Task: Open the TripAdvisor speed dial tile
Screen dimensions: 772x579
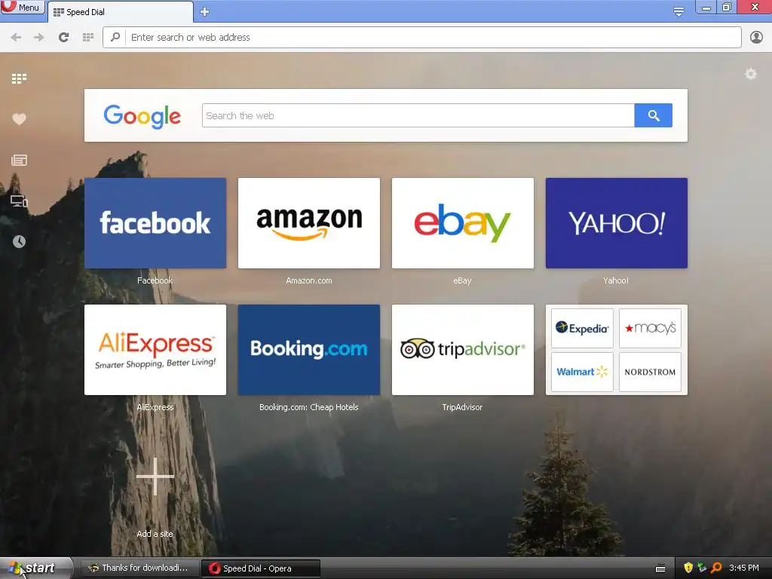Action: [462, 350]
